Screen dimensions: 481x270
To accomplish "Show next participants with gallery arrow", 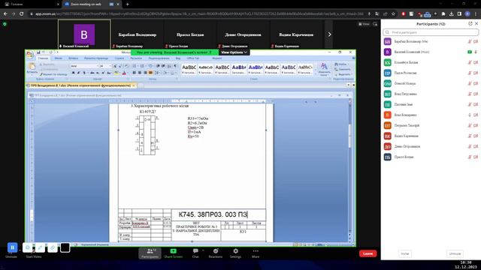I will tap(329, 34).
